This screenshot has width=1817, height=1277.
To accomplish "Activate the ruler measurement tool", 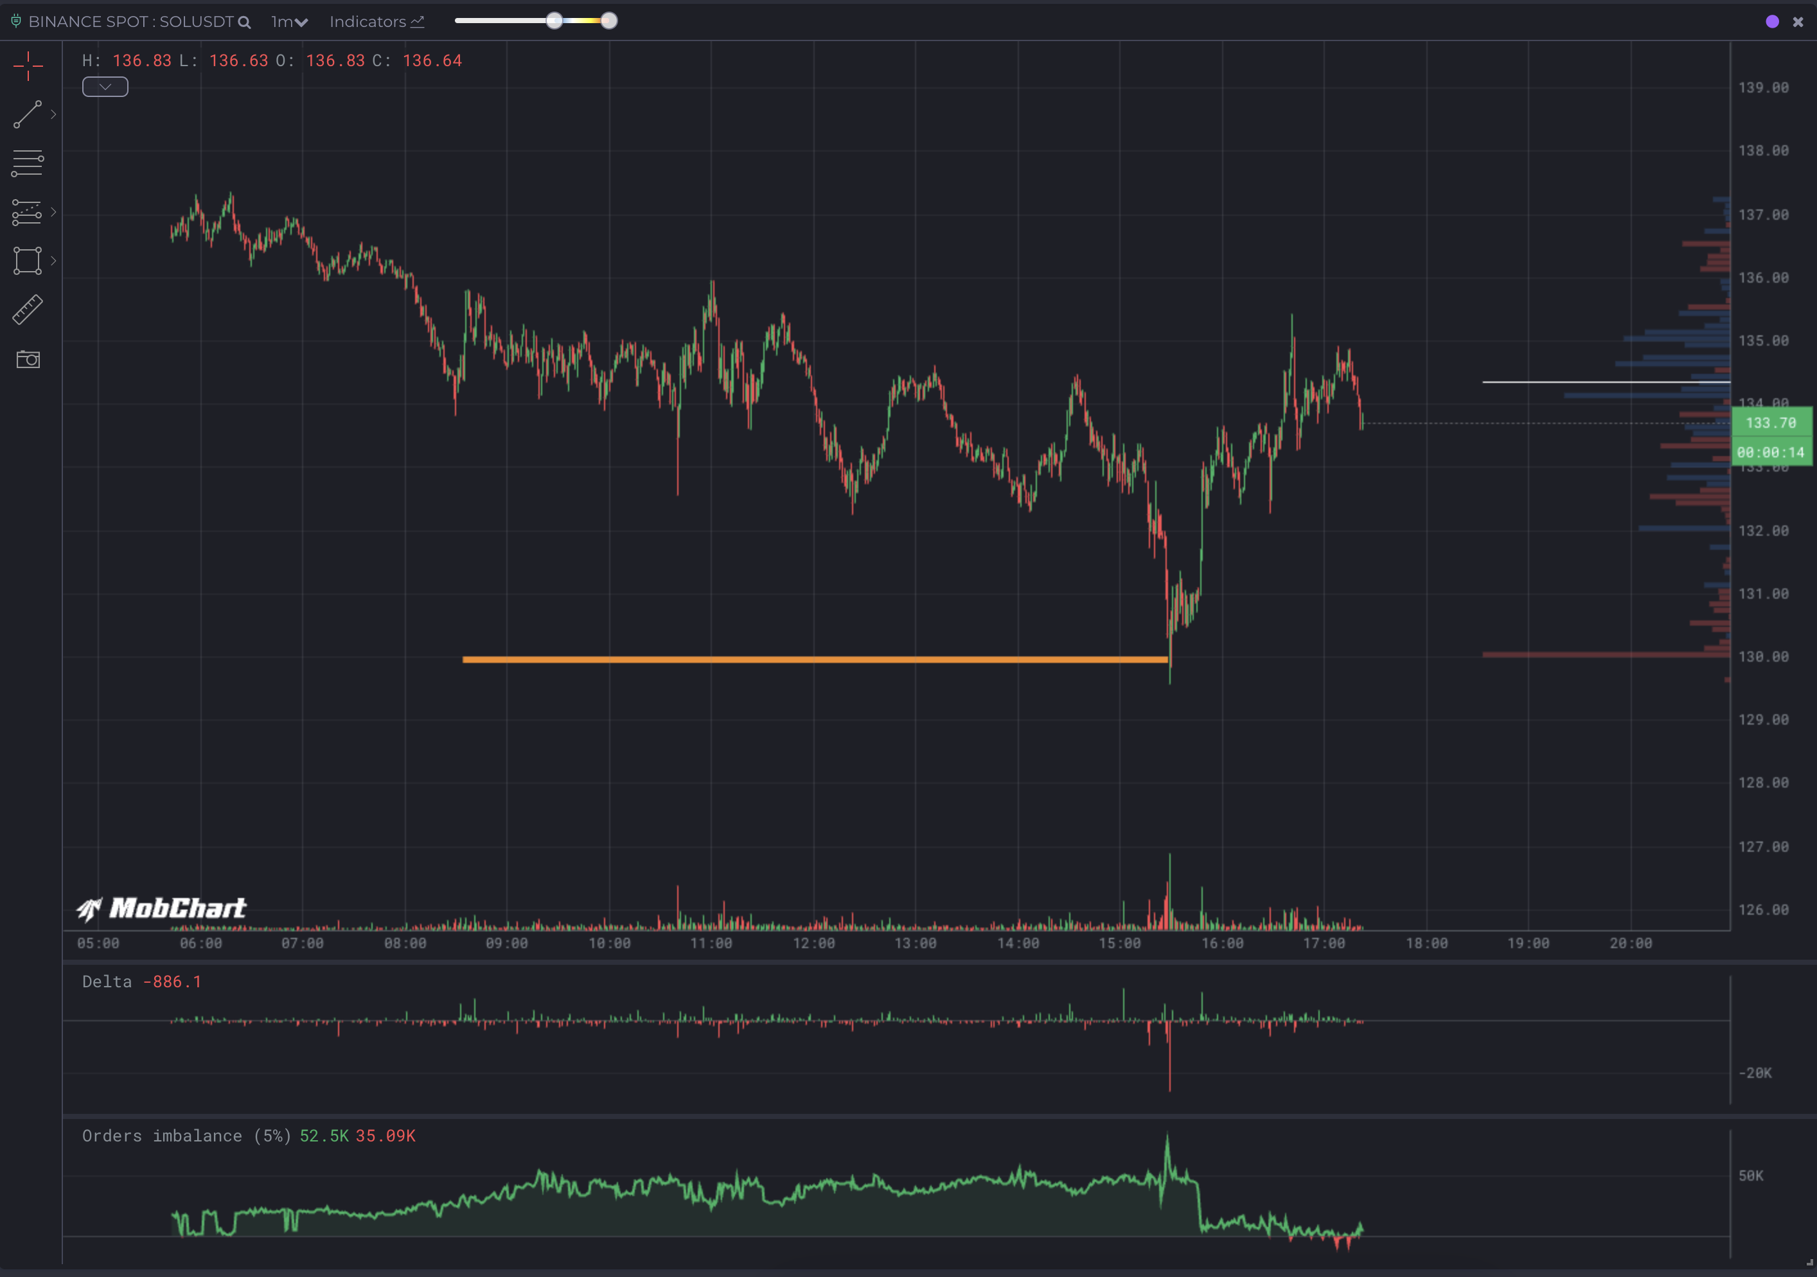I will [x=28, y=310].
